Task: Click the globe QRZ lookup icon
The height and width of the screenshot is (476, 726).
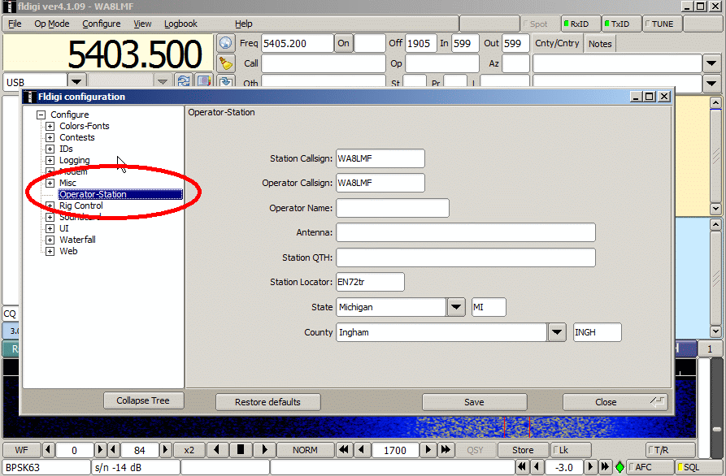Action: coord(225,43)
